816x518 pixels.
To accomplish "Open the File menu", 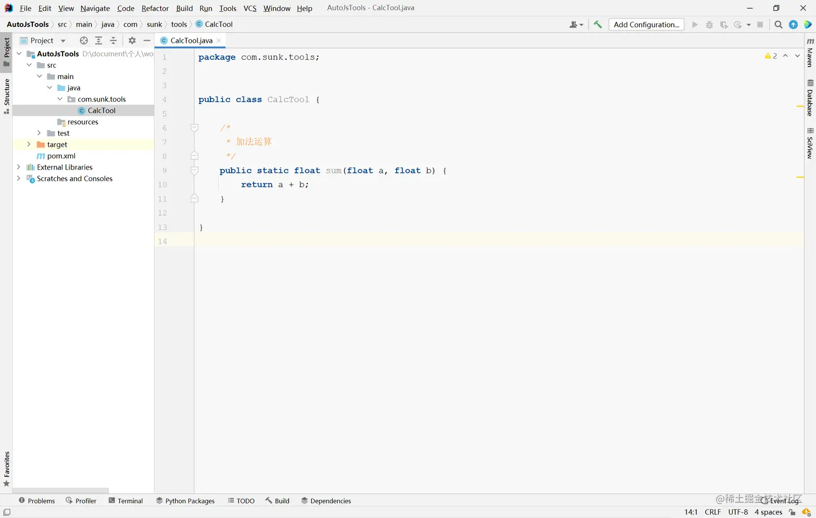I will (25, 8).
